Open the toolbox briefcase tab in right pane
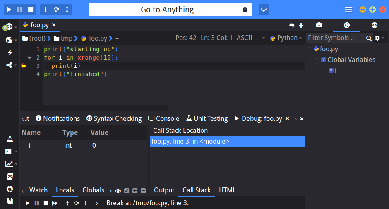Viewport: 389px width, 209px height. (x=319, y=25)
